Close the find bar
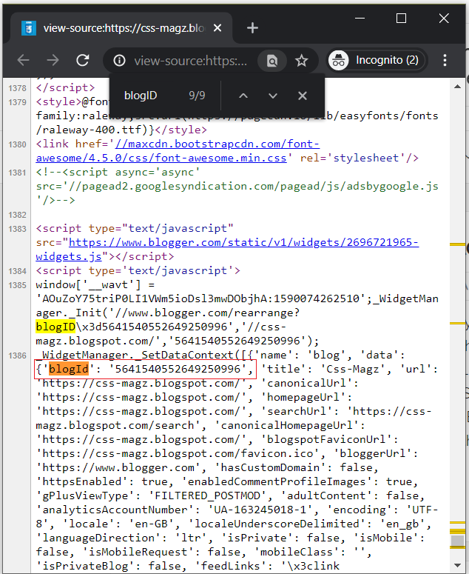 (x=303, y=96)
